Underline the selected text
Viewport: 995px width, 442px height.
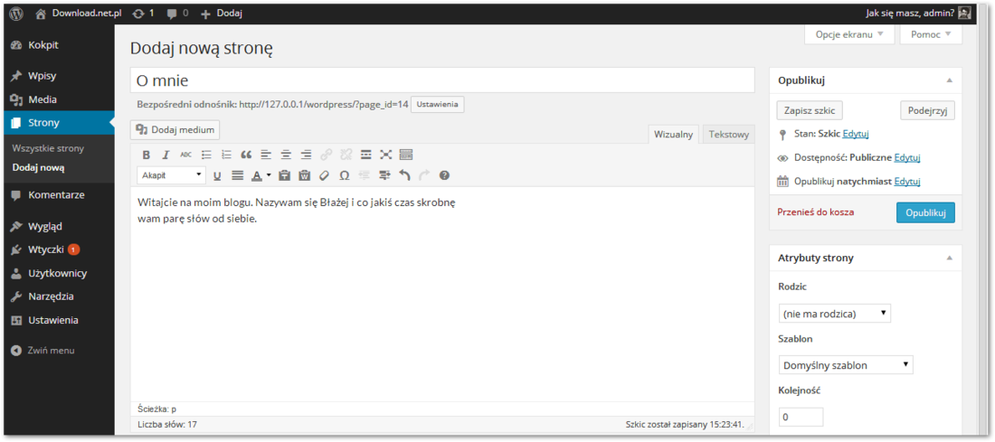217,175
